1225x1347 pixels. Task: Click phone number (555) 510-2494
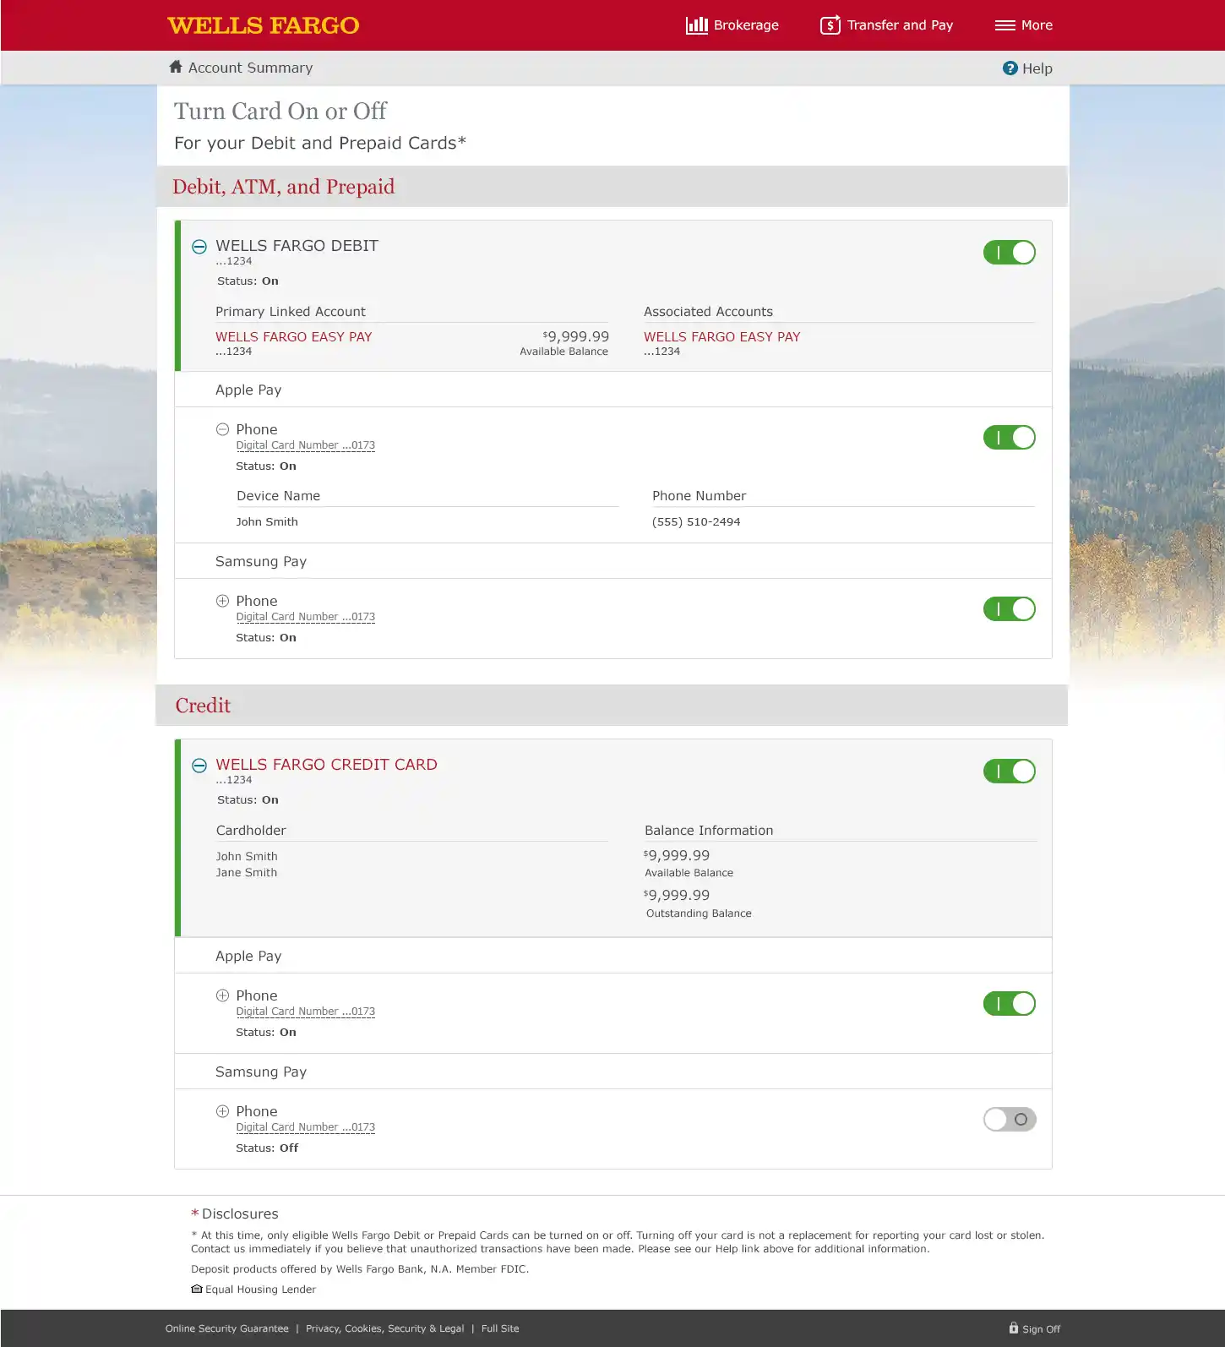point(696,521)
